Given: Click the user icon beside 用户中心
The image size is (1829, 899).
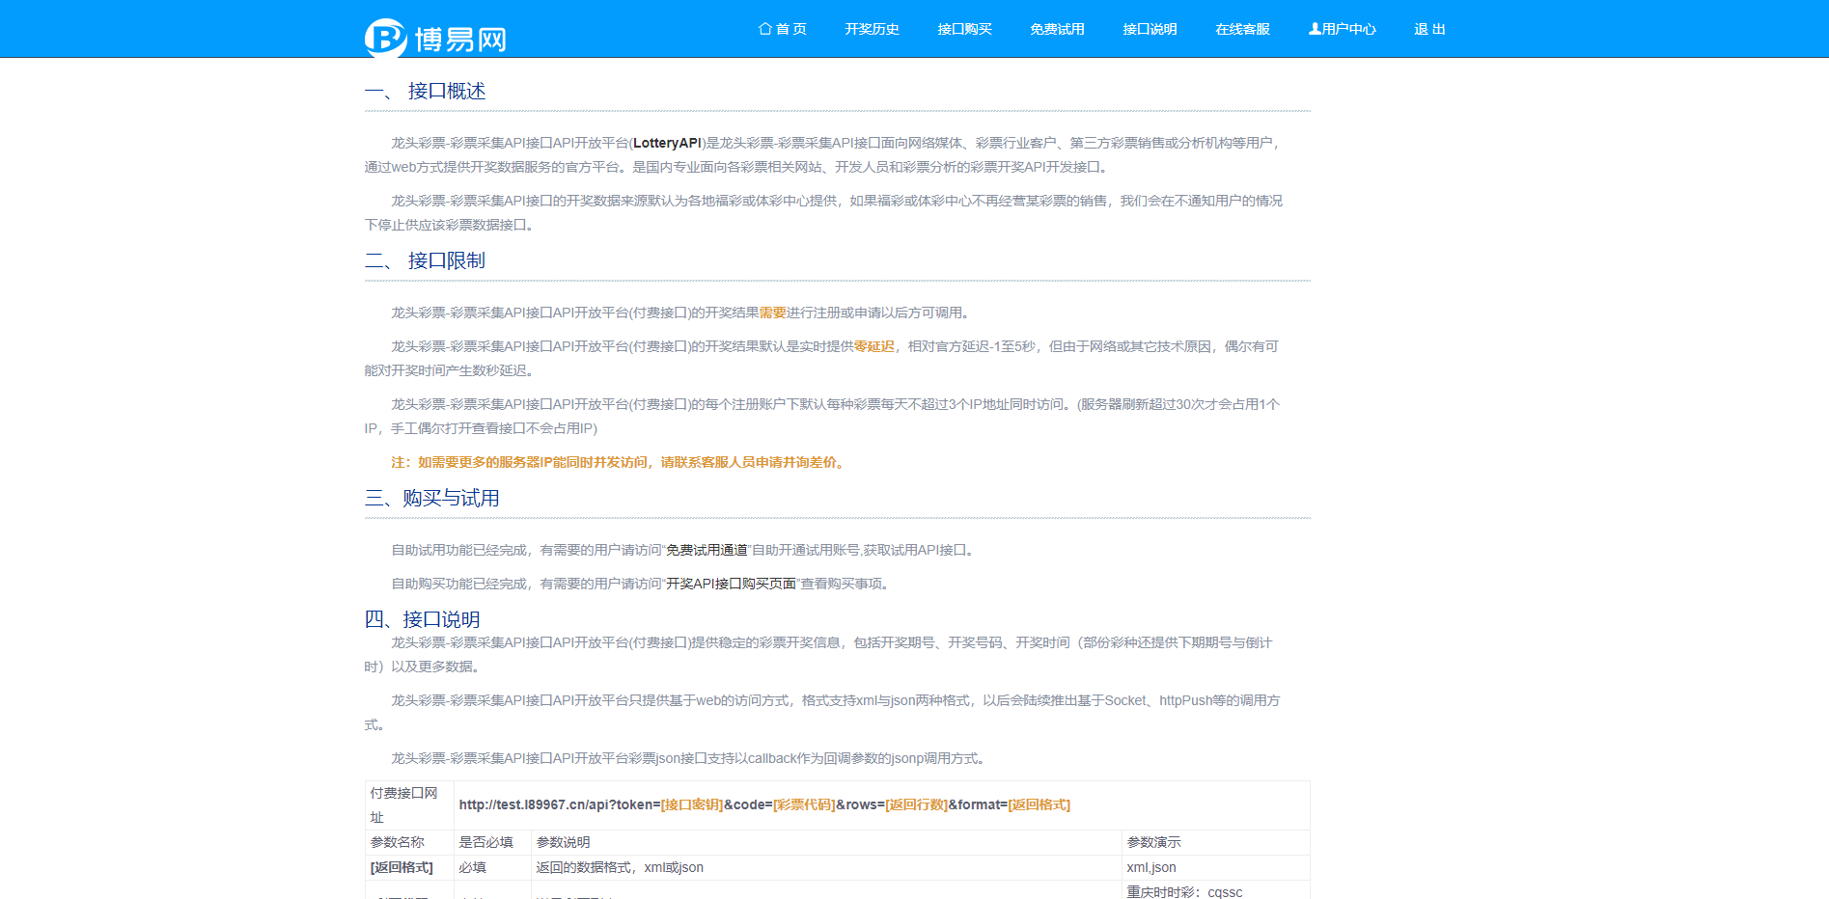Looking at the screenshot, I should click(1315, 29).
